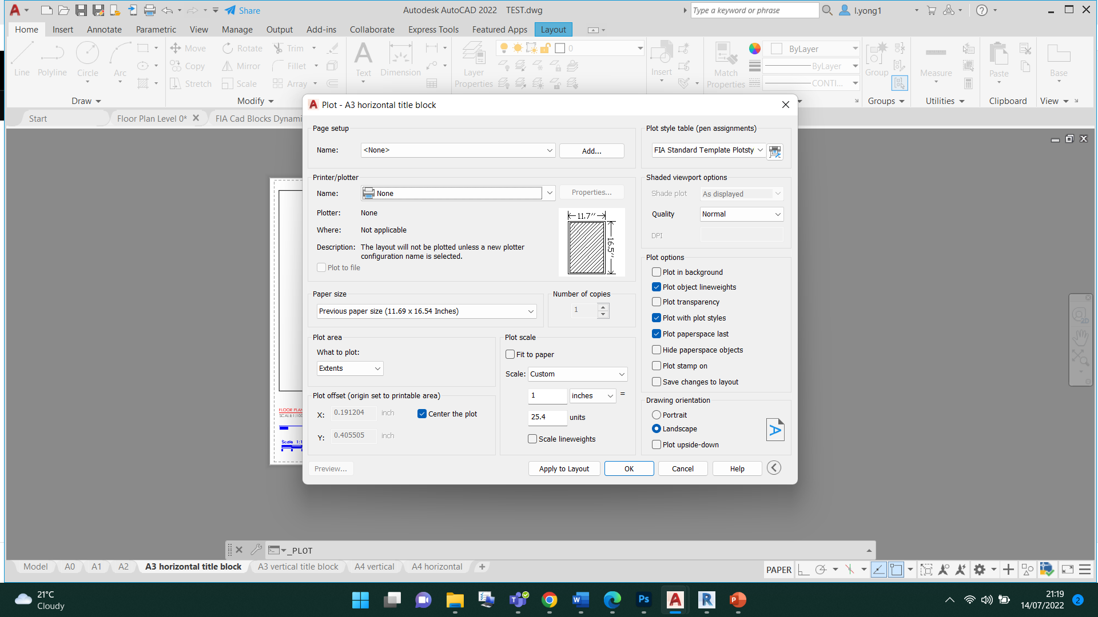Check Scale lineweights option

(532, 439)
